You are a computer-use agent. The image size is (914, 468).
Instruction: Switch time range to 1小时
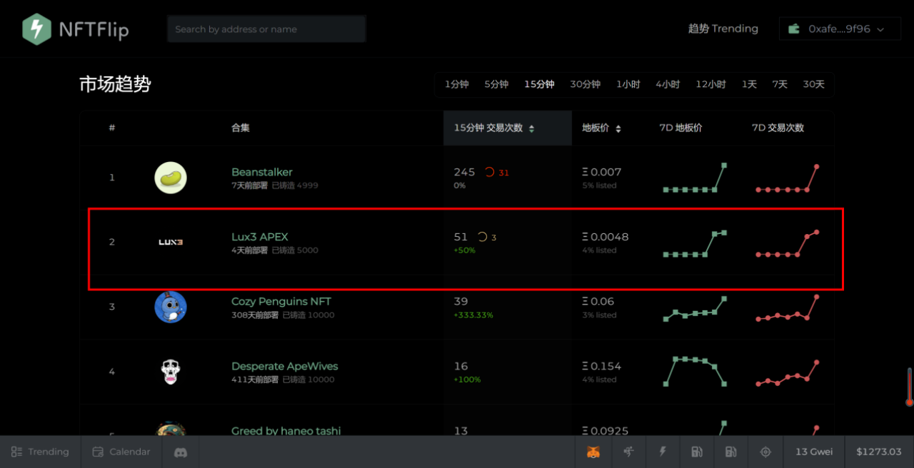tap(628, 84)
